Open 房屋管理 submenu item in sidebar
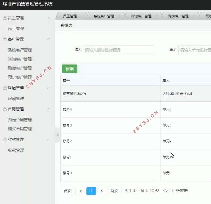The image size is (211, 204). [x=16, y=98]
